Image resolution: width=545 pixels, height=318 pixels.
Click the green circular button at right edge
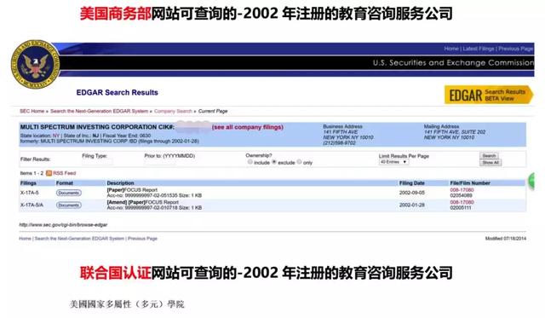531,181
